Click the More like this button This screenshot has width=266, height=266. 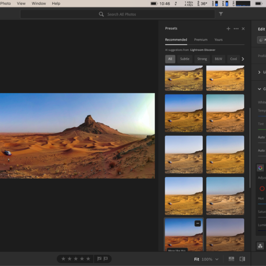click(177, 250)
